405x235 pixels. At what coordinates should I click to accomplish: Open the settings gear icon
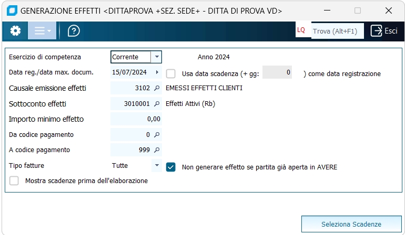click(15, 31)
